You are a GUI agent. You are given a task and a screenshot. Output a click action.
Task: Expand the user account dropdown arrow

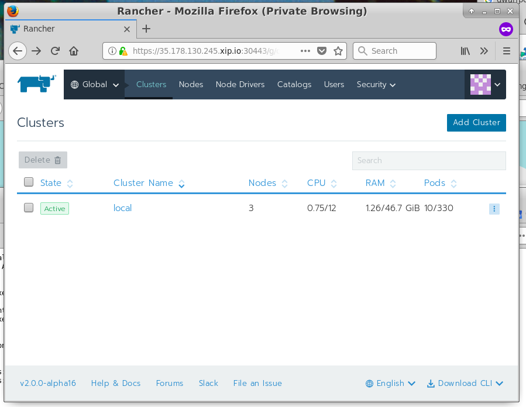[x=497, y=84]
